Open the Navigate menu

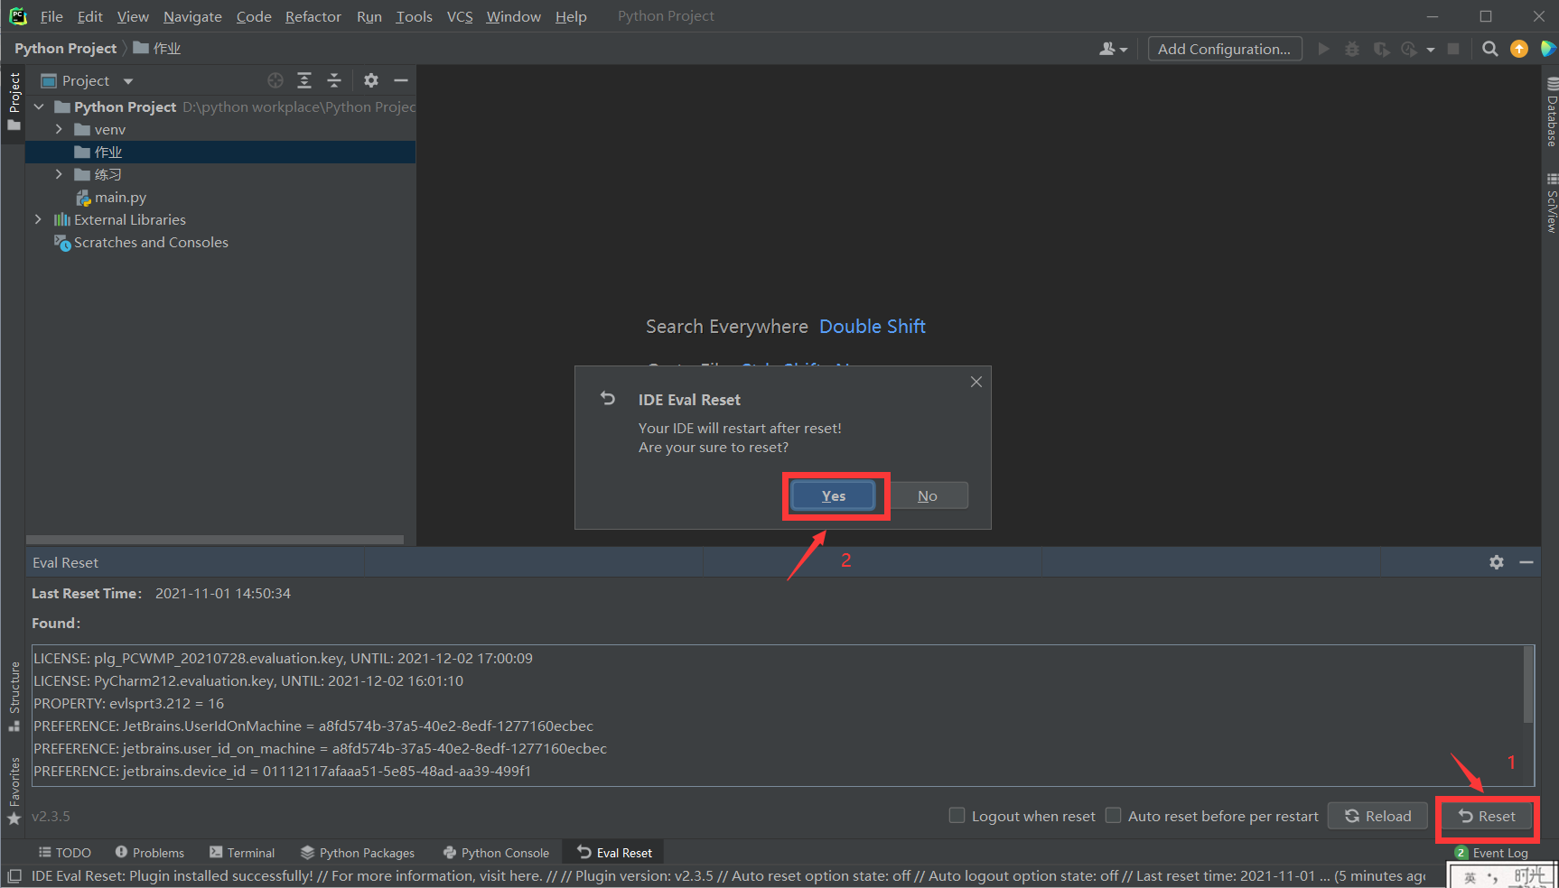coord(192,16)
